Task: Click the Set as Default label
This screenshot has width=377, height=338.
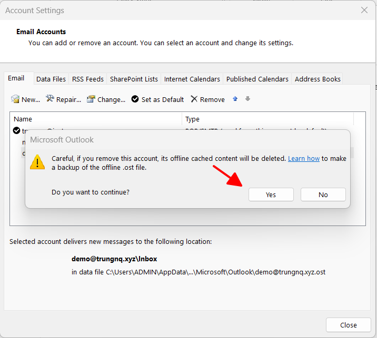Action: tap(163, 100)
